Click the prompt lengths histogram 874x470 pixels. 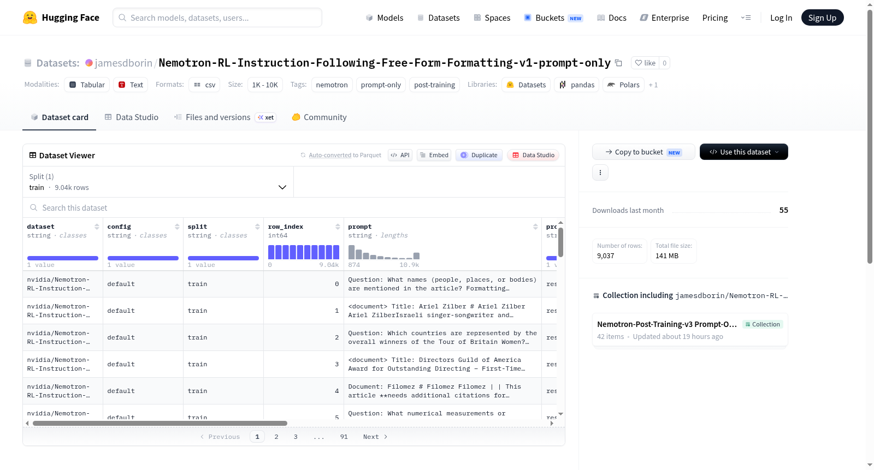tap(384, 252)
